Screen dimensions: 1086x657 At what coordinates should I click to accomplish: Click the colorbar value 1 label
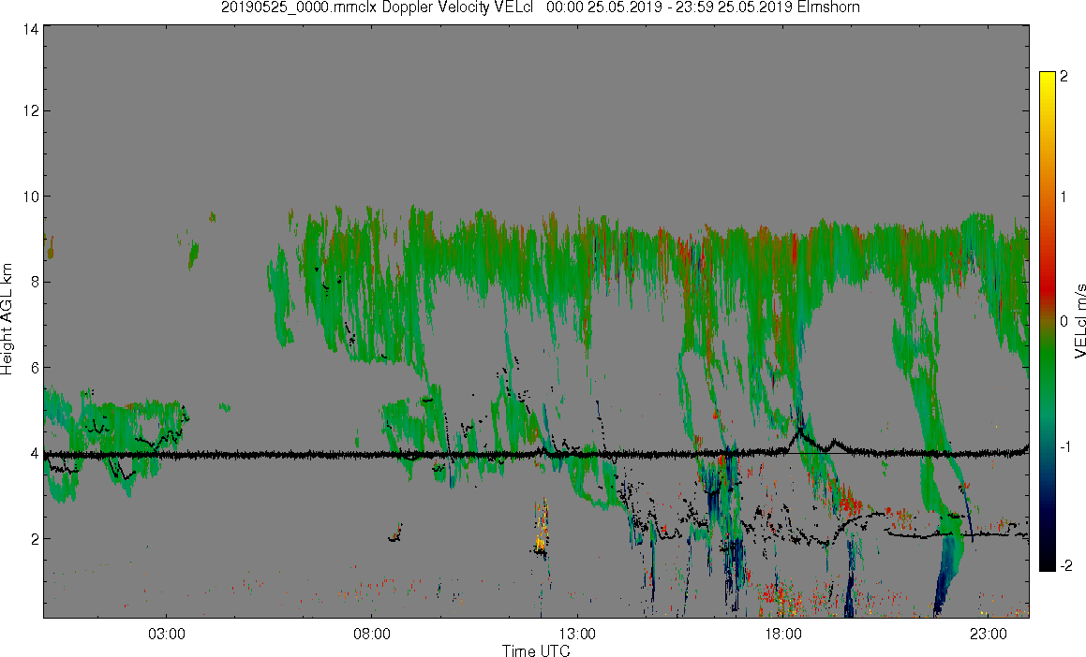coord(1064,197)
